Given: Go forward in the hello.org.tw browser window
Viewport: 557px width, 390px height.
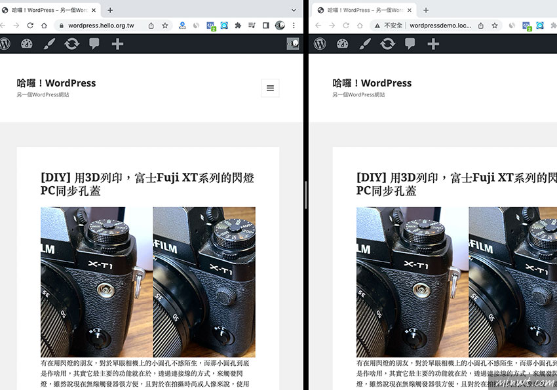Looking at the screenshot, I should [x=16, y=25].
